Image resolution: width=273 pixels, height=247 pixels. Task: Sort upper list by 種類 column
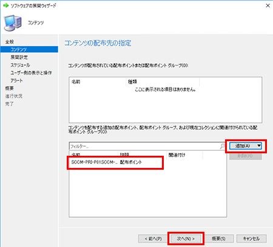[163, 82]
